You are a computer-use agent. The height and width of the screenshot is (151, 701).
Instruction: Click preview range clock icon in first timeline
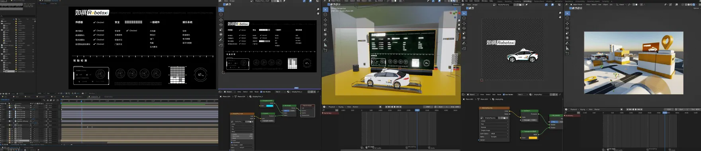435,107
